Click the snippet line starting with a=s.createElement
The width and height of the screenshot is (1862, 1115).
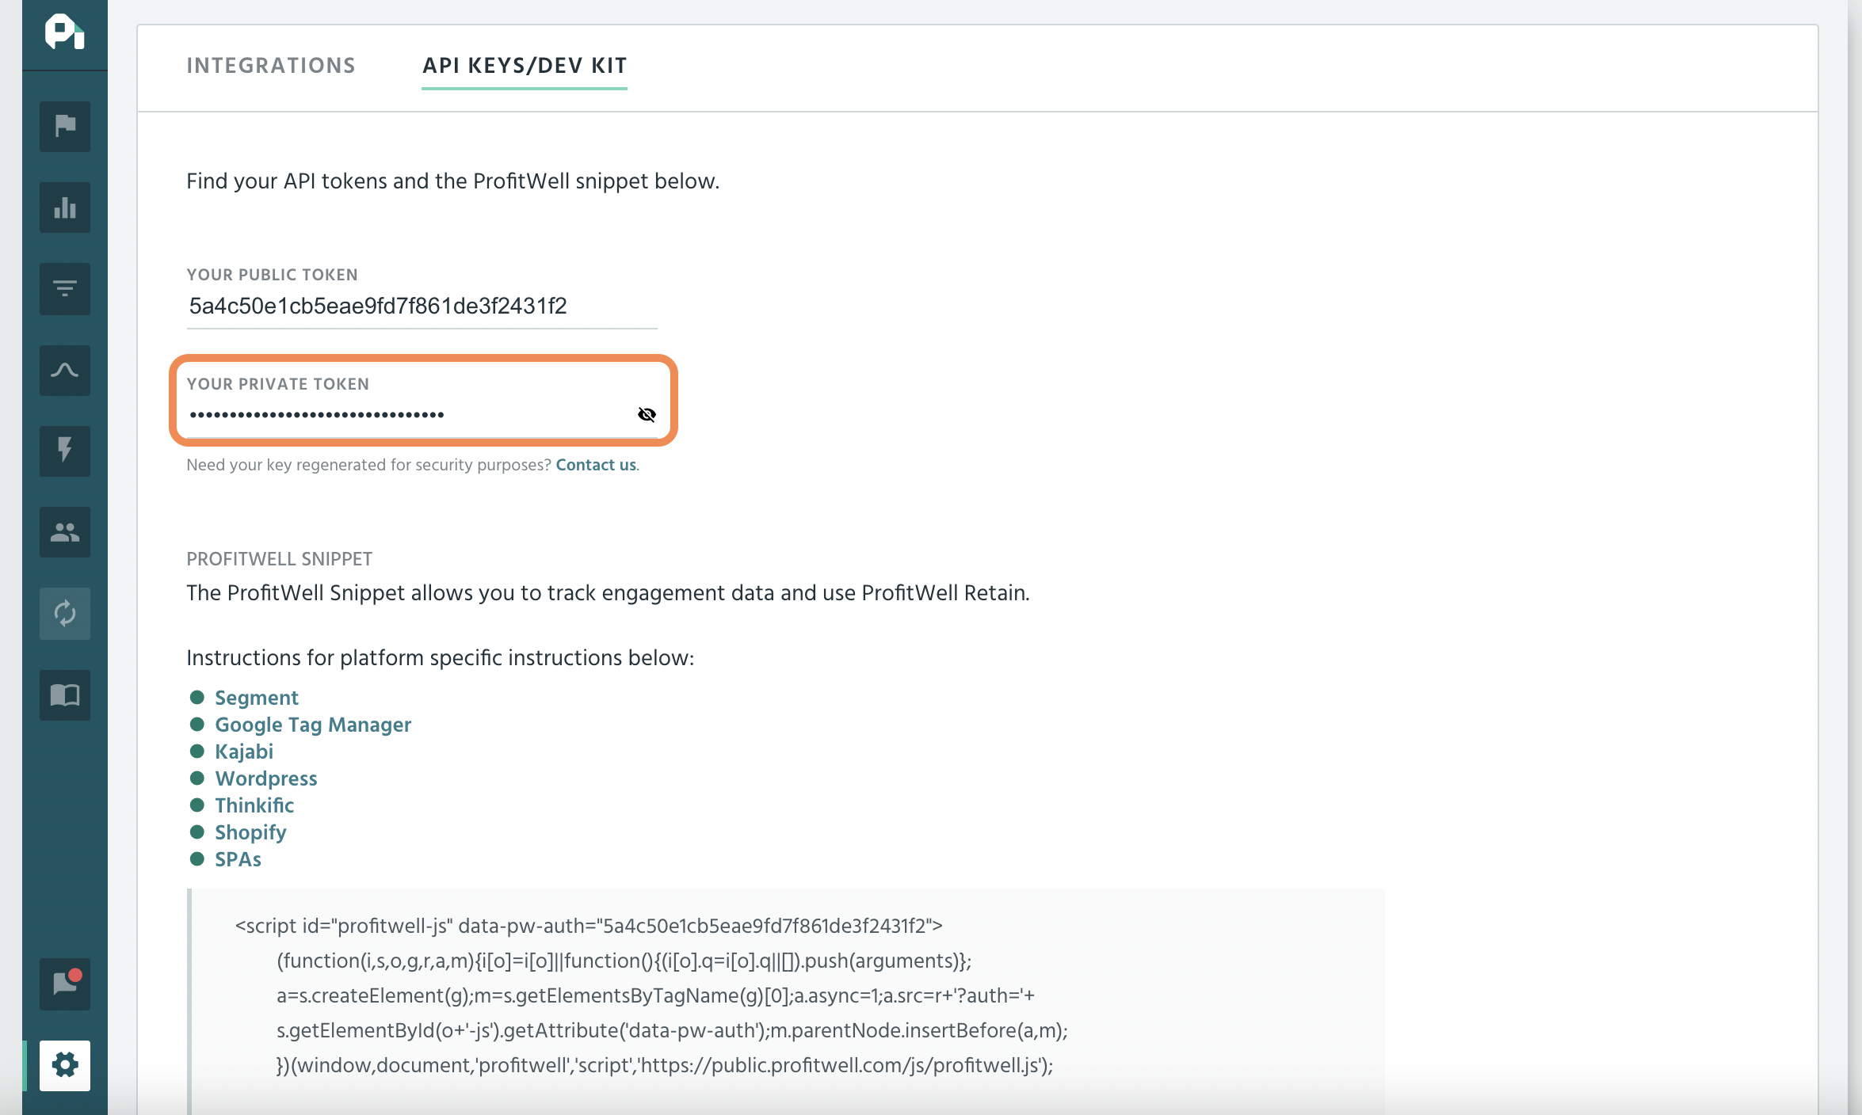pos(655,995)
